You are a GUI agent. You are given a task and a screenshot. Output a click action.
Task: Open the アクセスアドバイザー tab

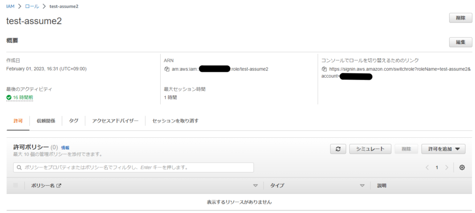tap(115, 121)
